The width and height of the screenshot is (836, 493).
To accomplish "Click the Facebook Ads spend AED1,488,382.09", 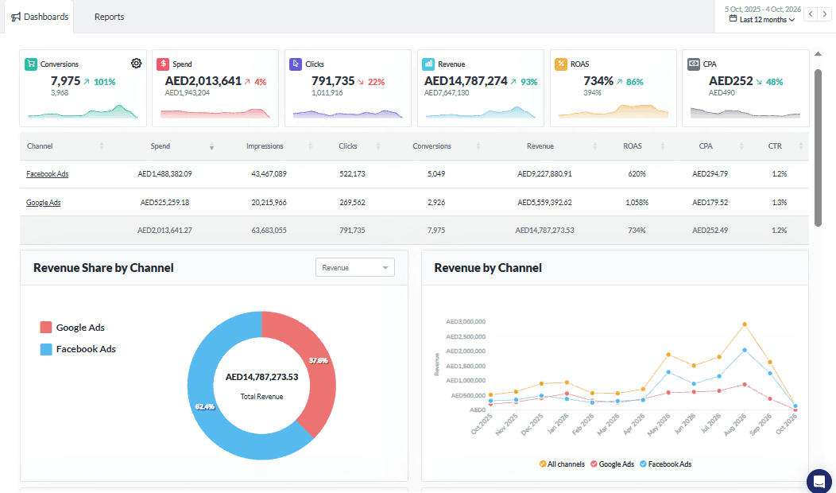I will tap(164, 174).
